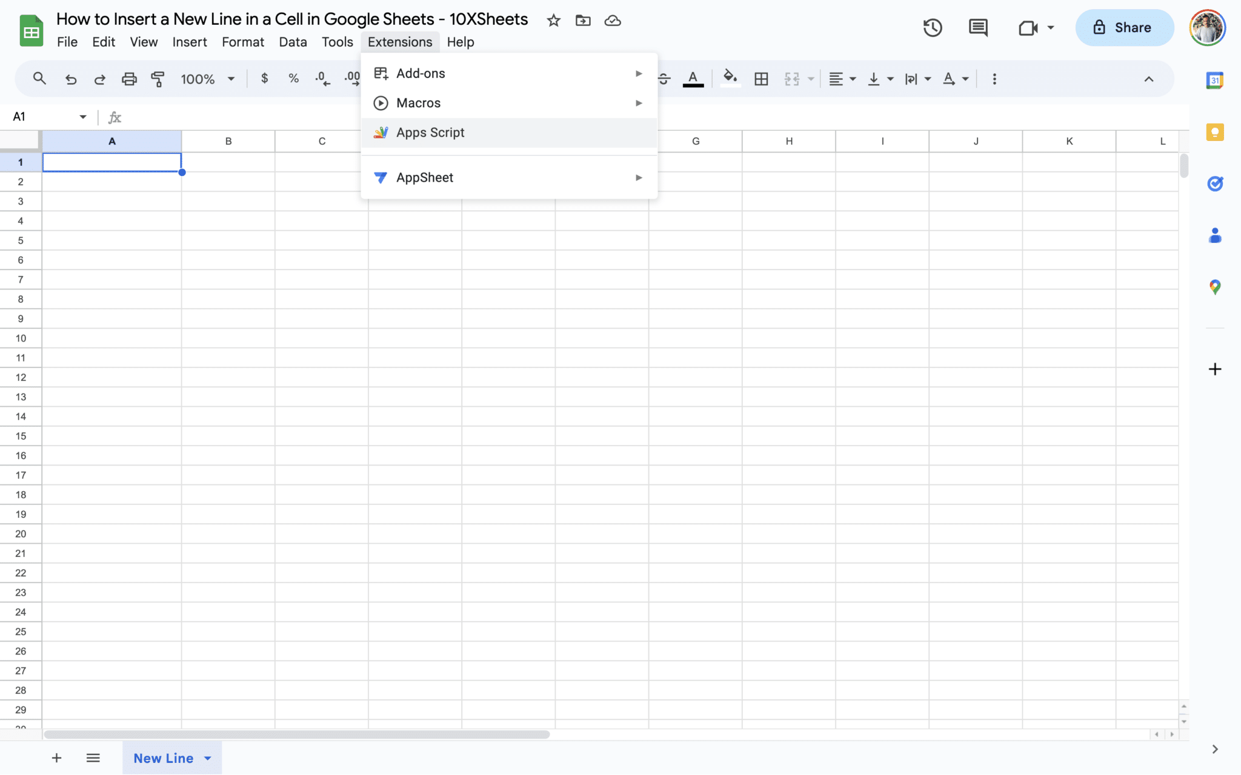Open the Macros submenu
This screenshot has height=775, width=1241.
click(x=509, y=103)
